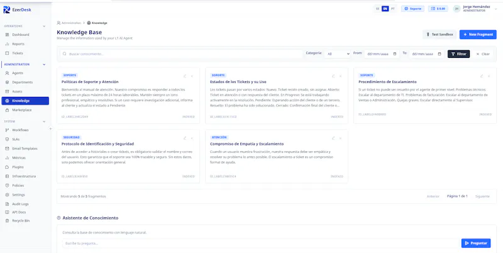The width and height of the screenshot is (503, 253).
Task: Submit question with Preguntar button
Action: [476, 244]
